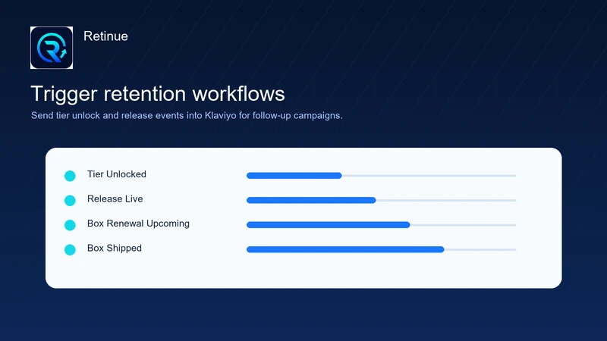Click the Trigger retention workflows heading
Viewport: 607px width, 341px height.
tap(158, 93)
